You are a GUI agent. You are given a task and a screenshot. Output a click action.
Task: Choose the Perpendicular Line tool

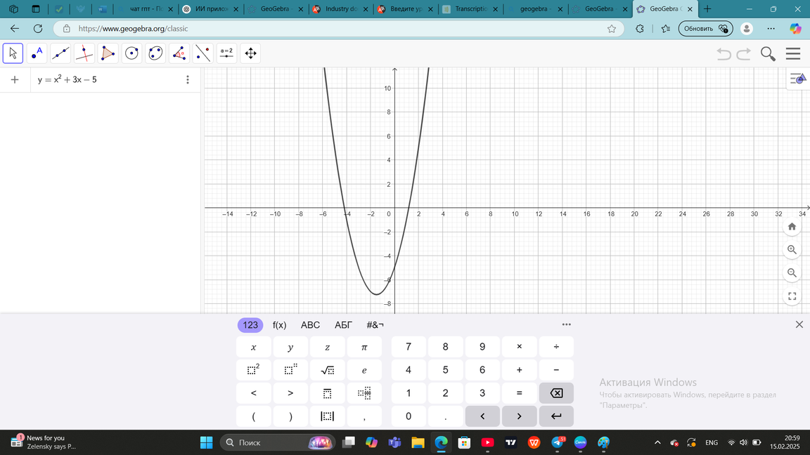pos(84,53)
